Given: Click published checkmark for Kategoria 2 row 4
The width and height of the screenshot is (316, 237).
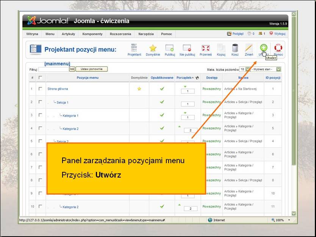Looking at the screenshot, I should tap(162, 128).
